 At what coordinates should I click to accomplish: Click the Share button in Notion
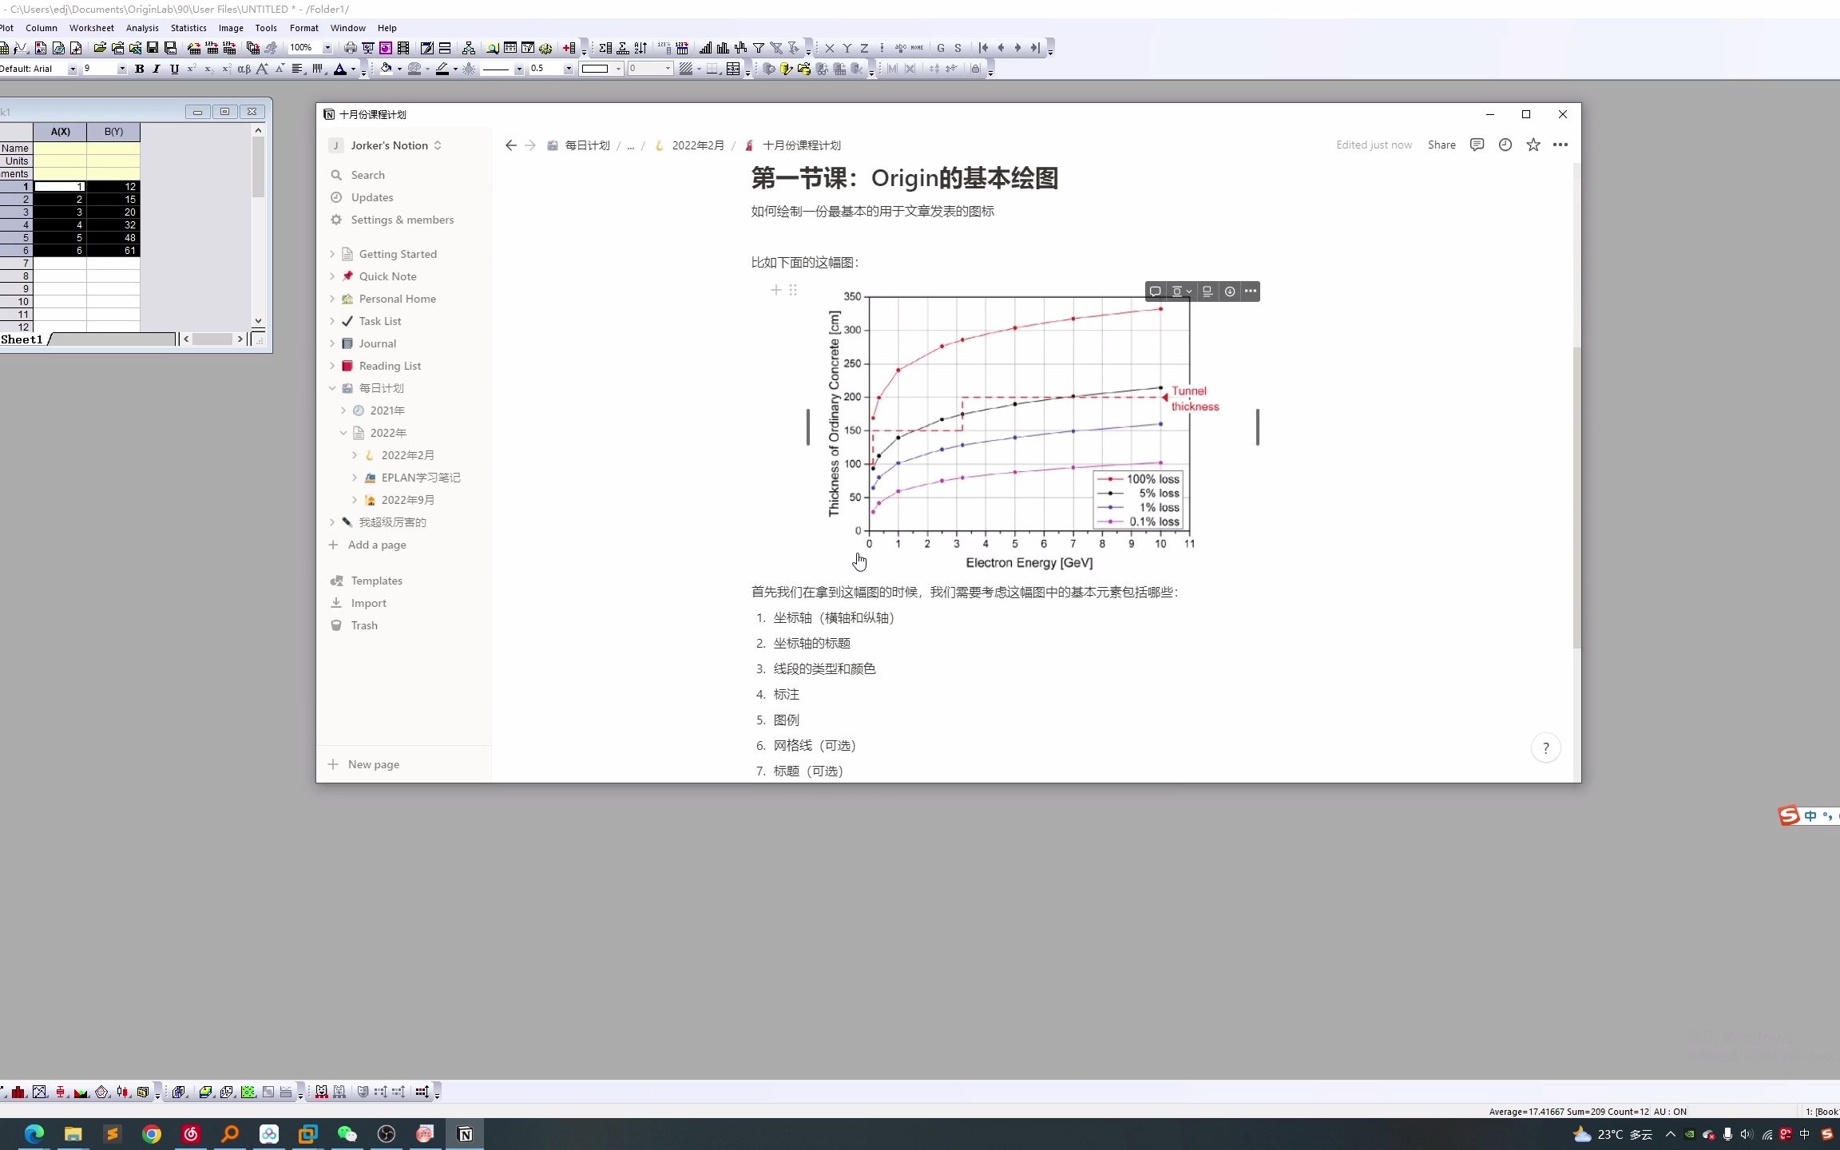pos(1441,145)
